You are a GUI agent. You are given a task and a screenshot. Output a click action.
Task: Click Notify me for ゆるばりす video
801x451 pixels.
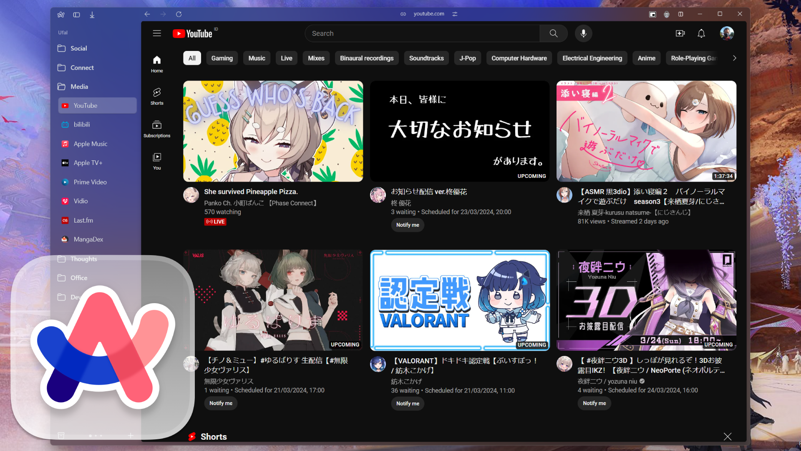(x=221, y=403)
